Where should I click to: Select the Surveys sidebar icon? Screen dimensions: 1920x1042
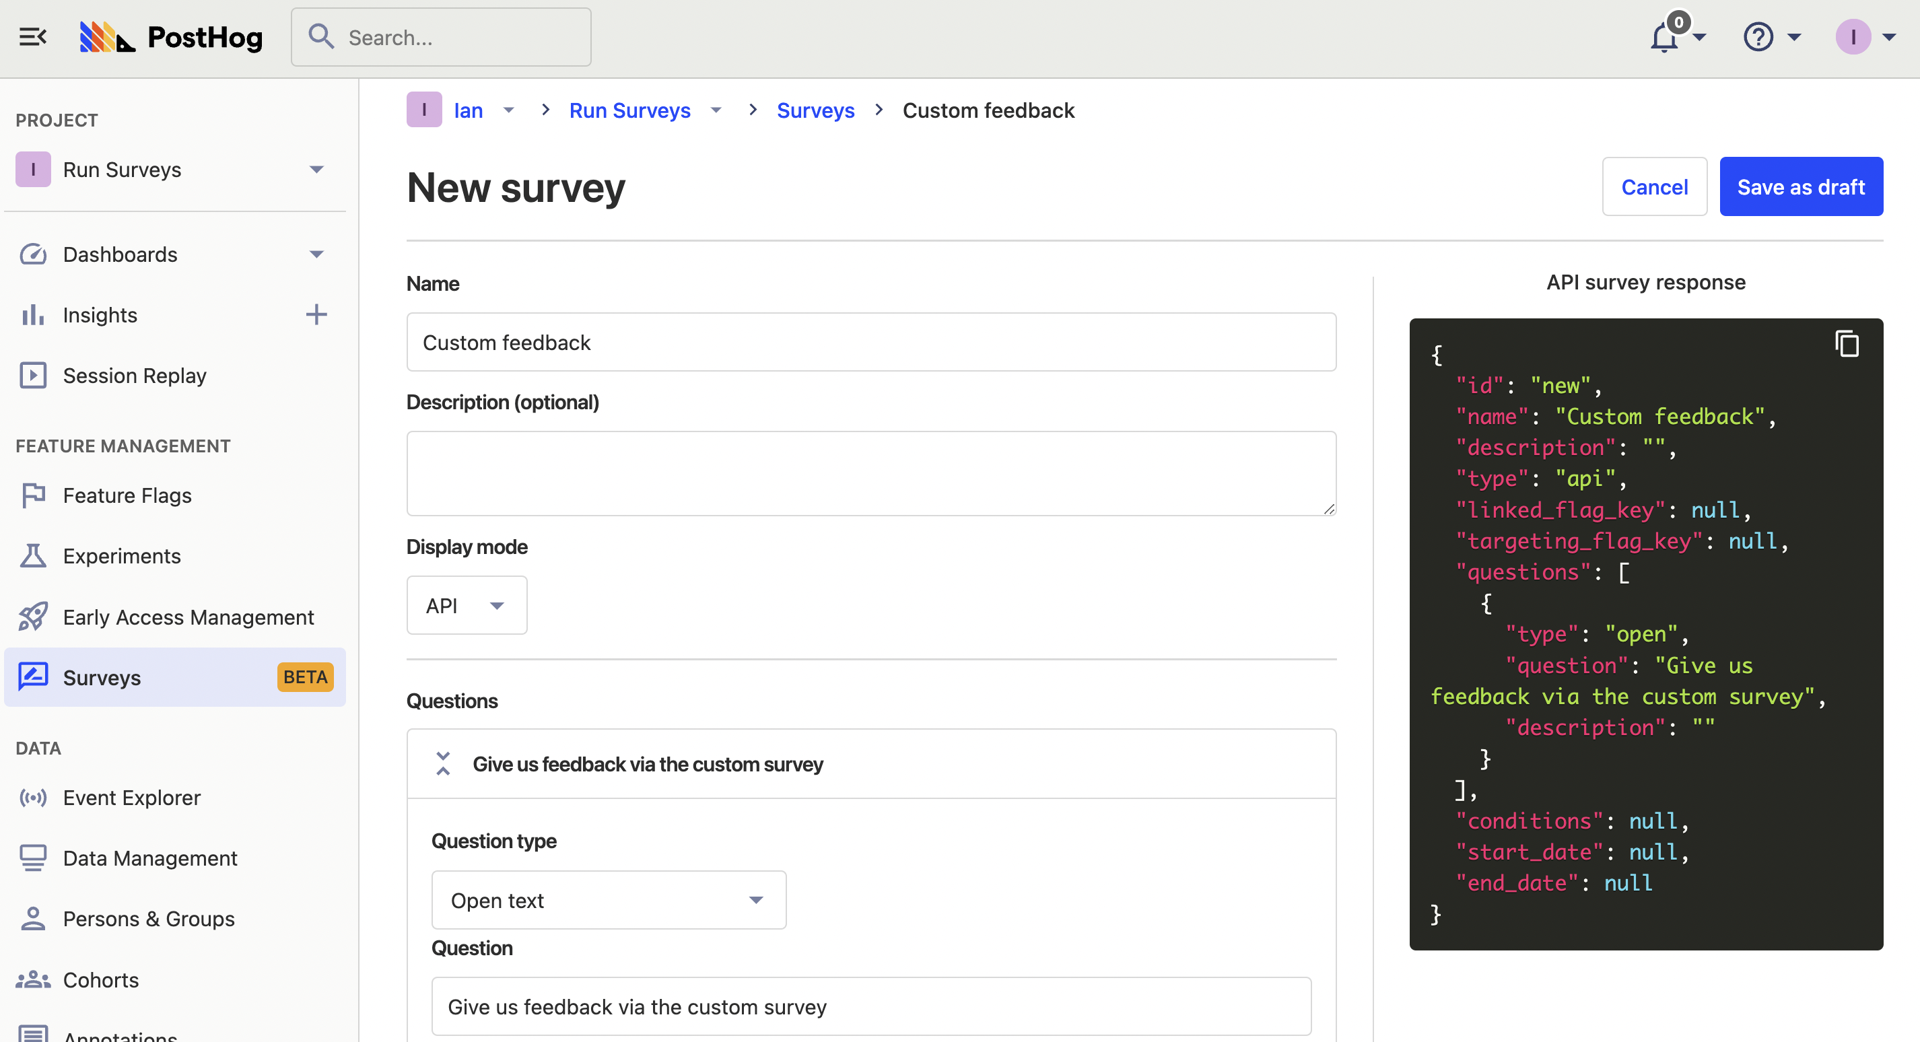(x=32, y=676)
